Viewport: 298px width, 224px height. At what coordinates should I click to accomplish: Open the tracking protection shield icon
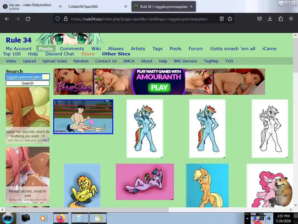(x=58, y=19)
